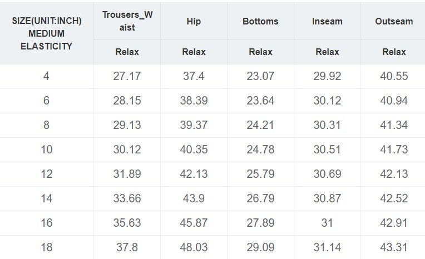Screen dimensions: 425x259
Task: Select the Inseam column header
Action: 327,21
